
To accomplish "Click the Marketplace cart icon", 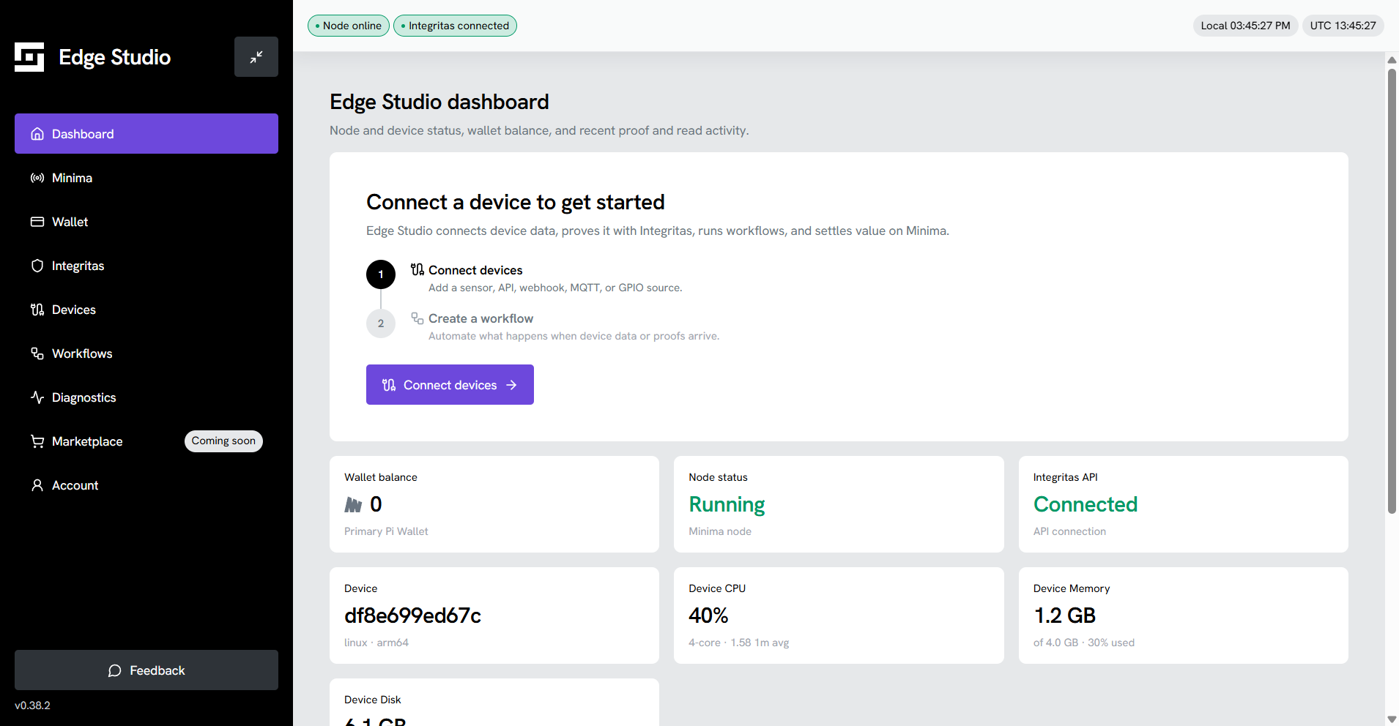I will [37, 441].
